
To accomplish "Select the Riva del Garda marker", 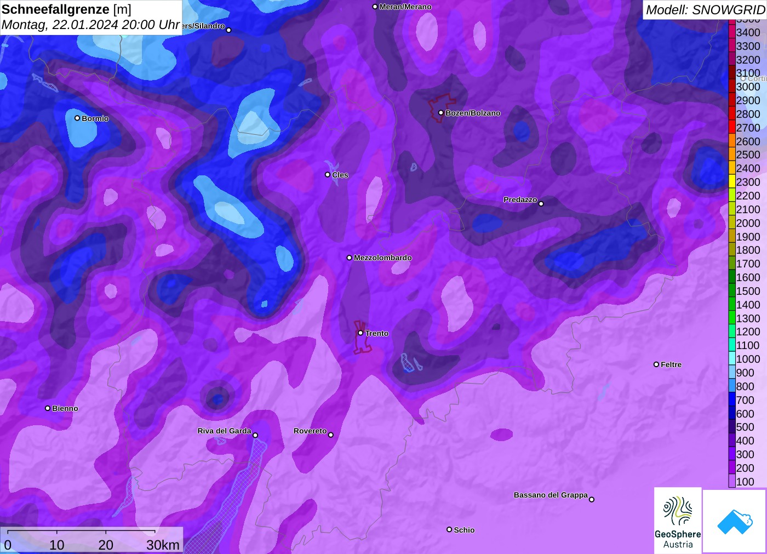I will 255,435.
